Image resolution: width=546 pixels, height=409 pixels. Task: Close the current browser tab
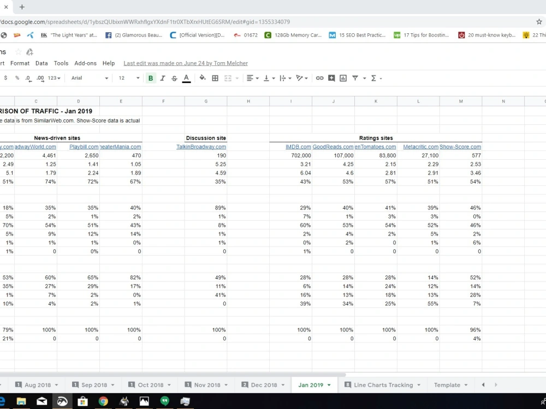click(6, 7)
